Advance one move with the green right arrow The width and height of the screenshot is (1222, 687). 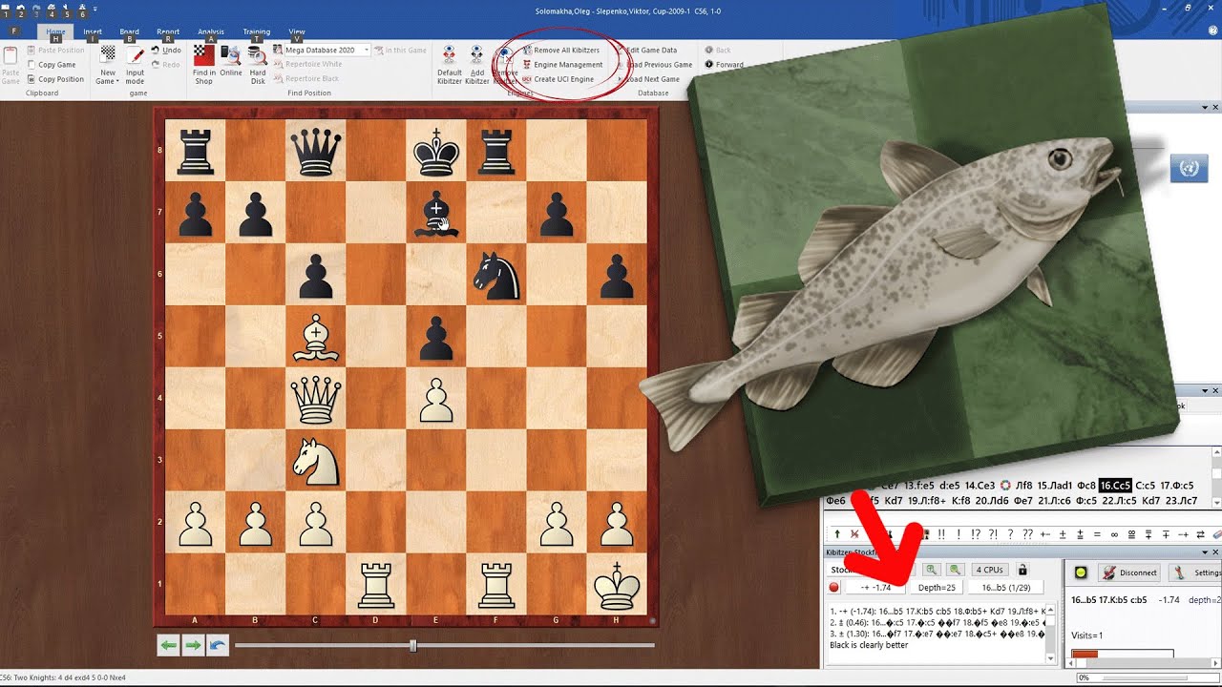(x=193, y=646)
